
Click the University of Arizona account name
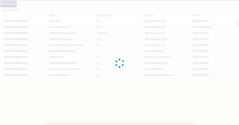[x=59, y=75]
